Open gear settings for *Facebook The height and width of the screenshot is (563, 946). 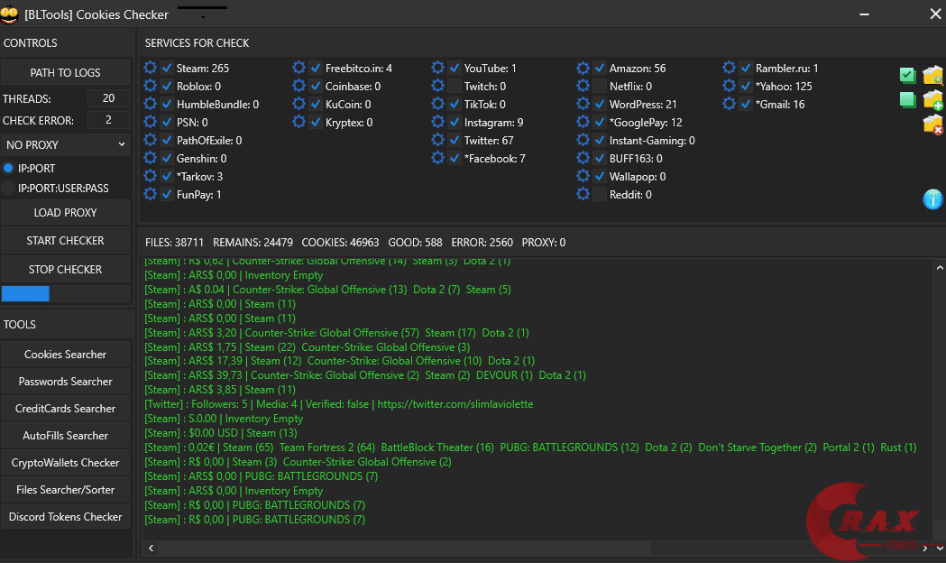438,158
